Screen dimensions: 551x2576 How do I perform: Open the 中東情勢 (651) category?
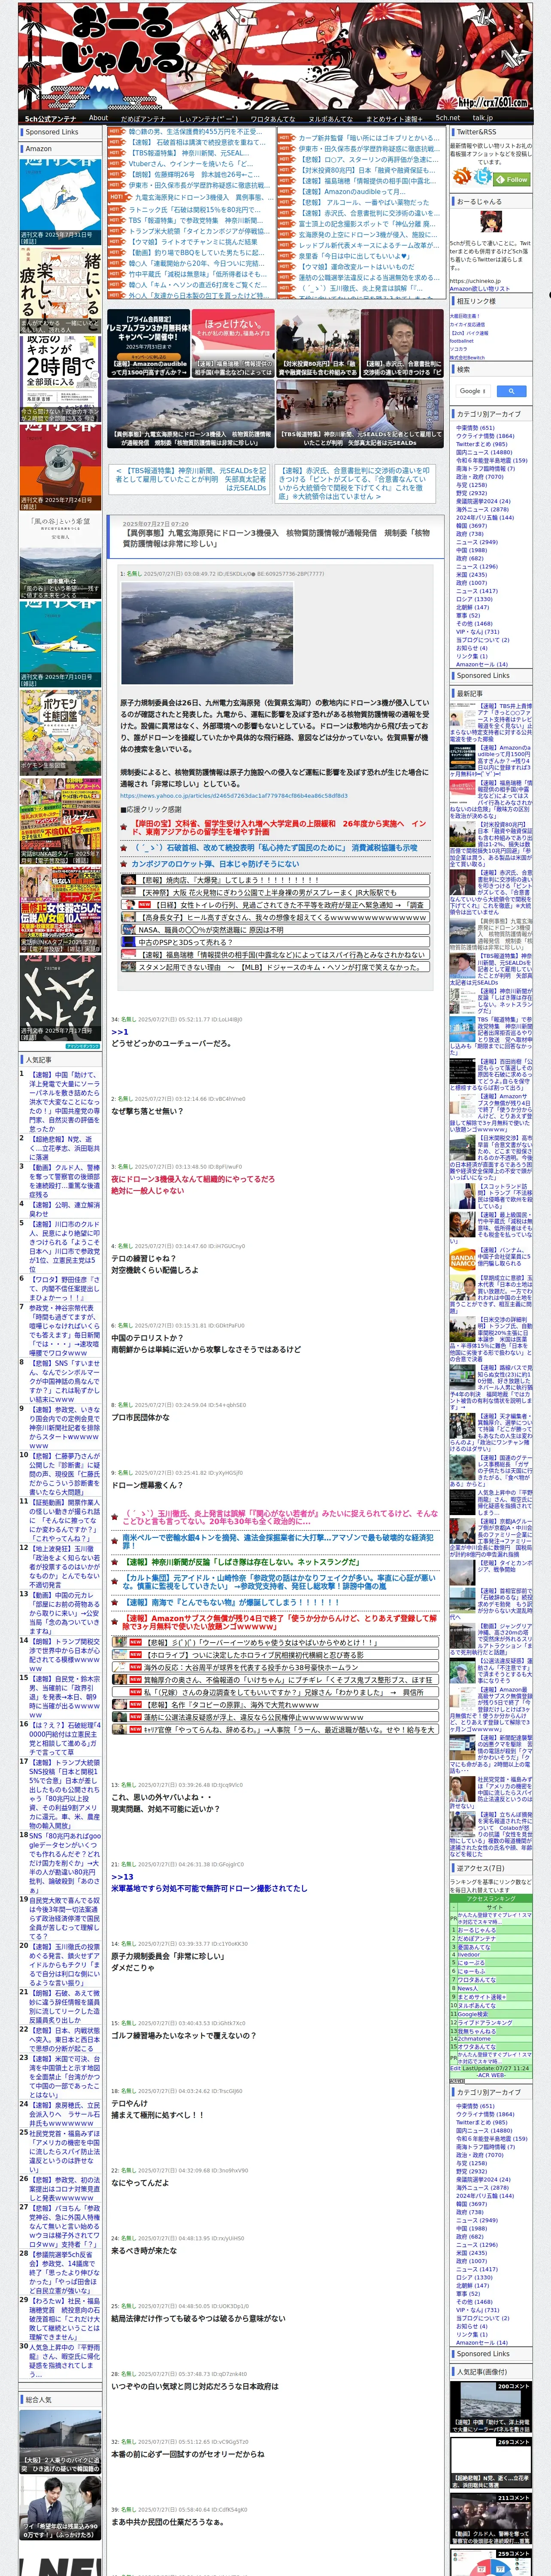(x=475, y=427)
